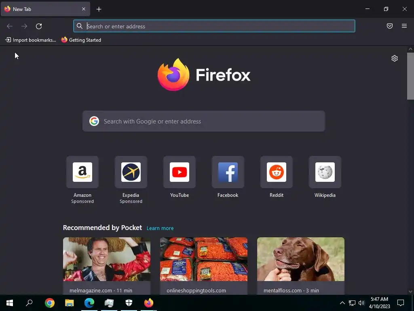Open the Getting Started bookmark
Viewport: 414px width, 311px height.
tap(81, 40)
